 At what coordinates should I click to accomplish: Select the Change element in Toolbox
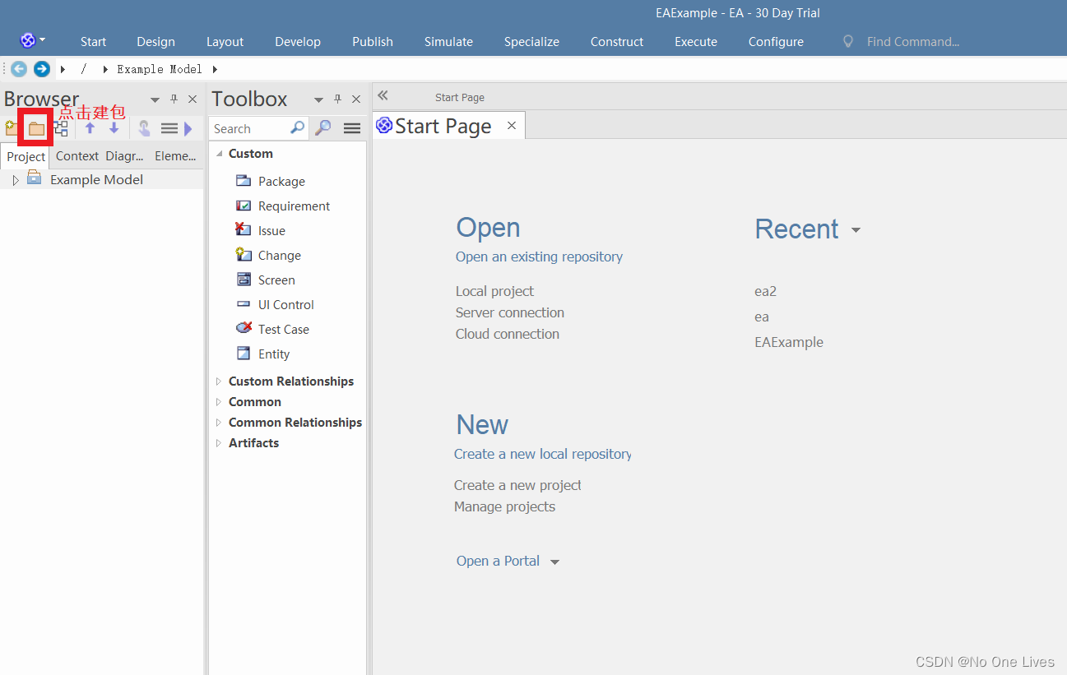click(x=268, y=255)
